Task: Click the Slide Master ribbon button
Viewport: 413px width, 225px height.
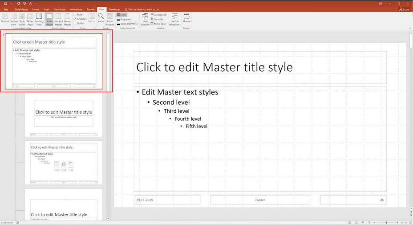Action: tap(49, 20)
